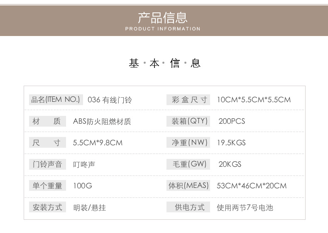Image resolution: width=328 pixels, height=233 pixels.
Task: Select the 叮咚声 sound value
Action: tap(84, 164)
